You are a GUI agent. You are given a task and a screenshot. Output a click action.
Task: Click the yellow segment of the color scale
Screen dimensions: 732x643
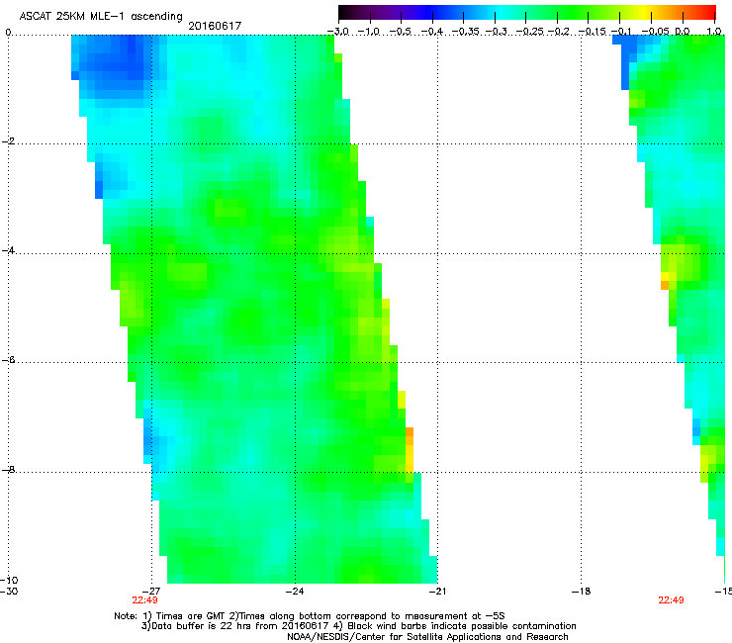point(645,12)
